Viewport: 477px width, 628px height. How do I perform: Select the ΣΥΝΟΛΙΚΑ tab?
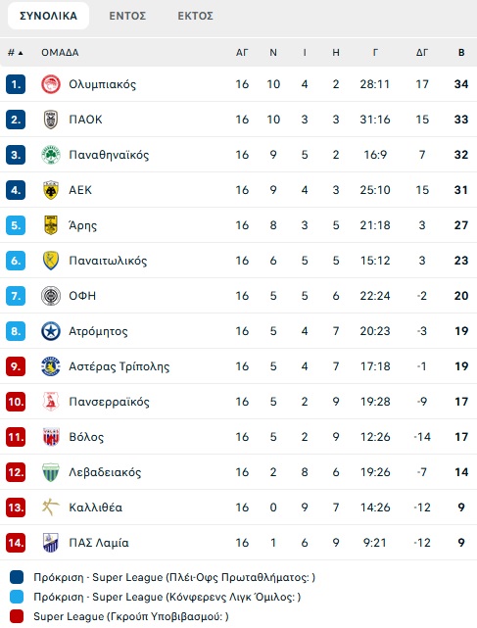tap(48, 16)
